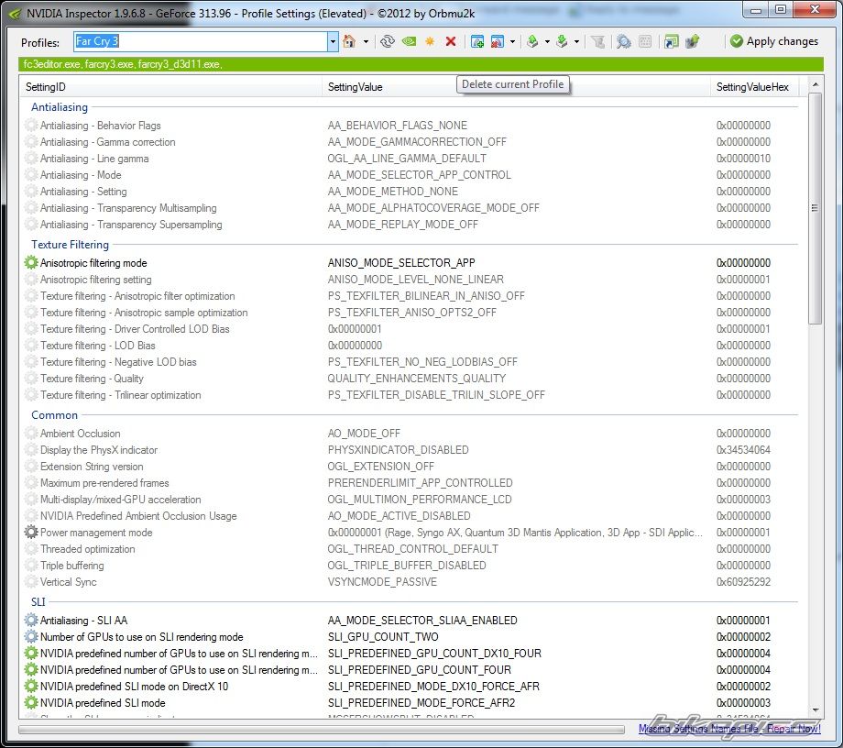Open the Profiles combo box dropdown
The image size is (843, 748).
(x=333, y=41)
